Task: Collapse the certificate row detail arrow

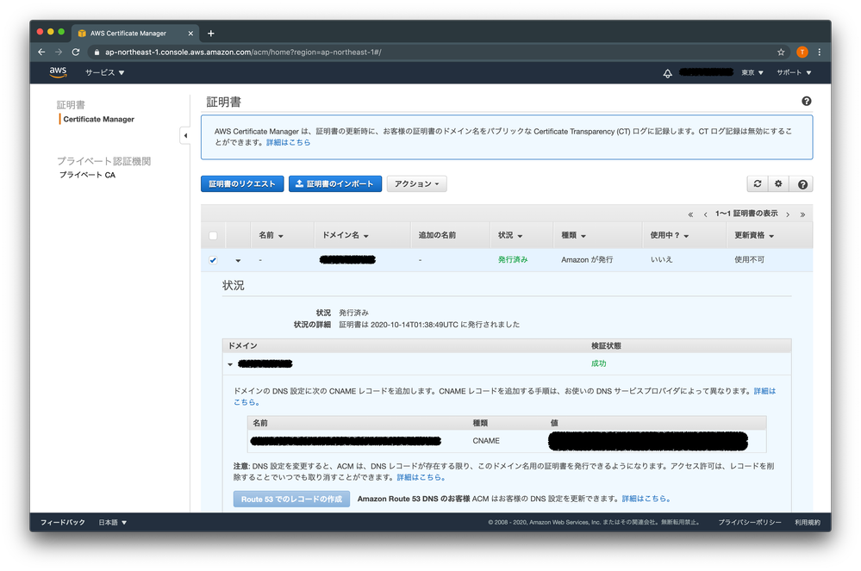Action: coord(238,261)
